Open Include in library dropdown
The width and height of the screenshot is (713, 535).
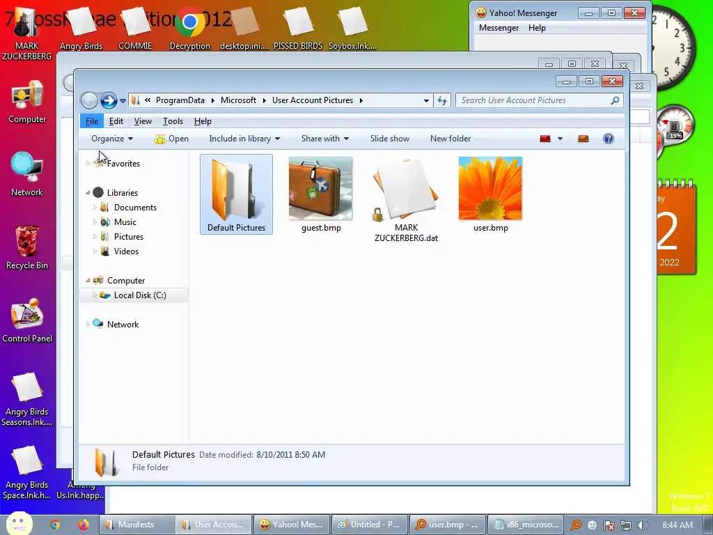pos(244,139)
